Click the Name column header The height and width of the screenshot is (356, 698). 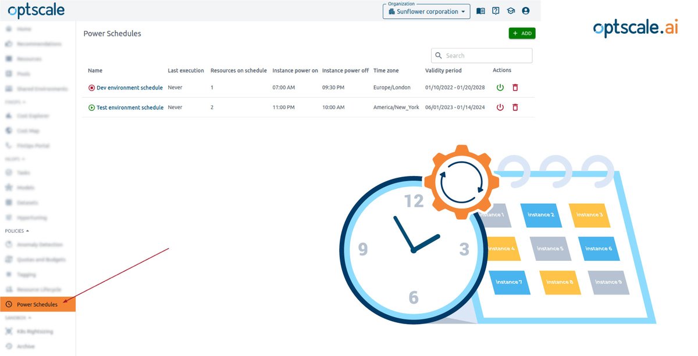pos(95,70)
